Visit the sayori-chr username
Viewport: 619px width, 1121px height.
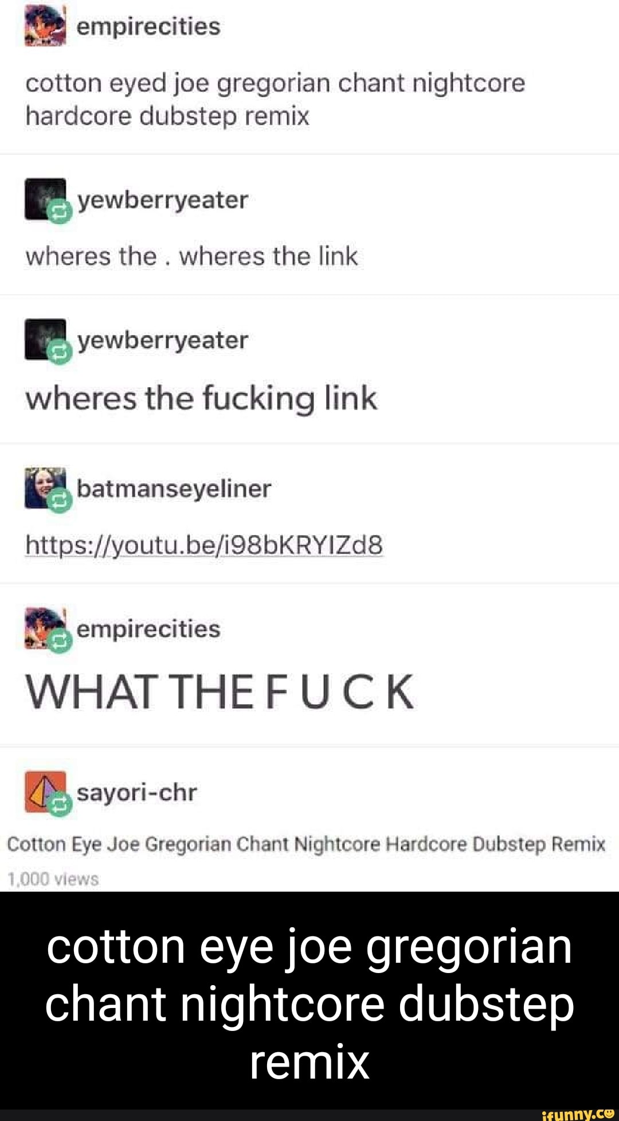tap(137, 792)
